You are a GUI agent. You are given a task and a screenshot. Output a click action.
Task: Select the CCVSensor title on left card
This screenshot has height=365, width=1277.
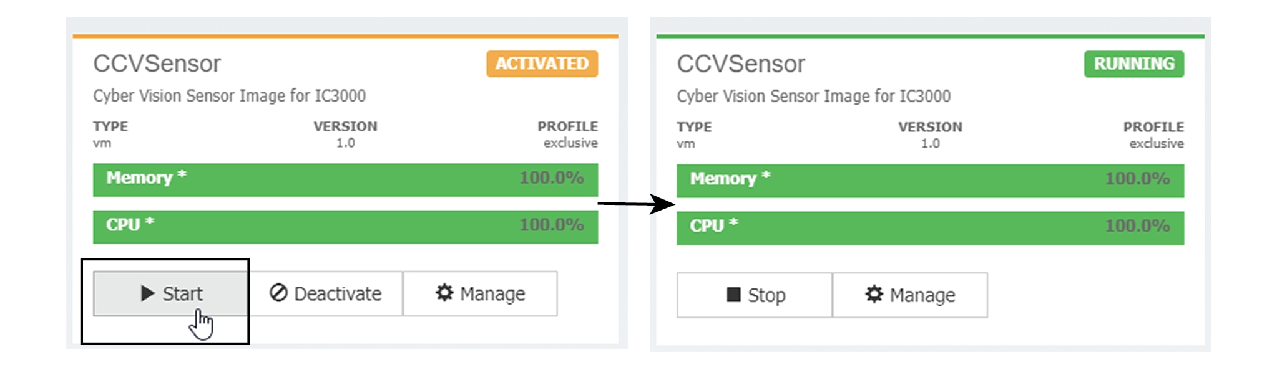pos(156,63)
